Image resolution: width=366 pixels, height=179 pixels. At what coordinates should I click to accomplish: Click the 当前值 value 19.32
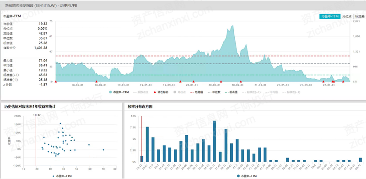[43, 24]
